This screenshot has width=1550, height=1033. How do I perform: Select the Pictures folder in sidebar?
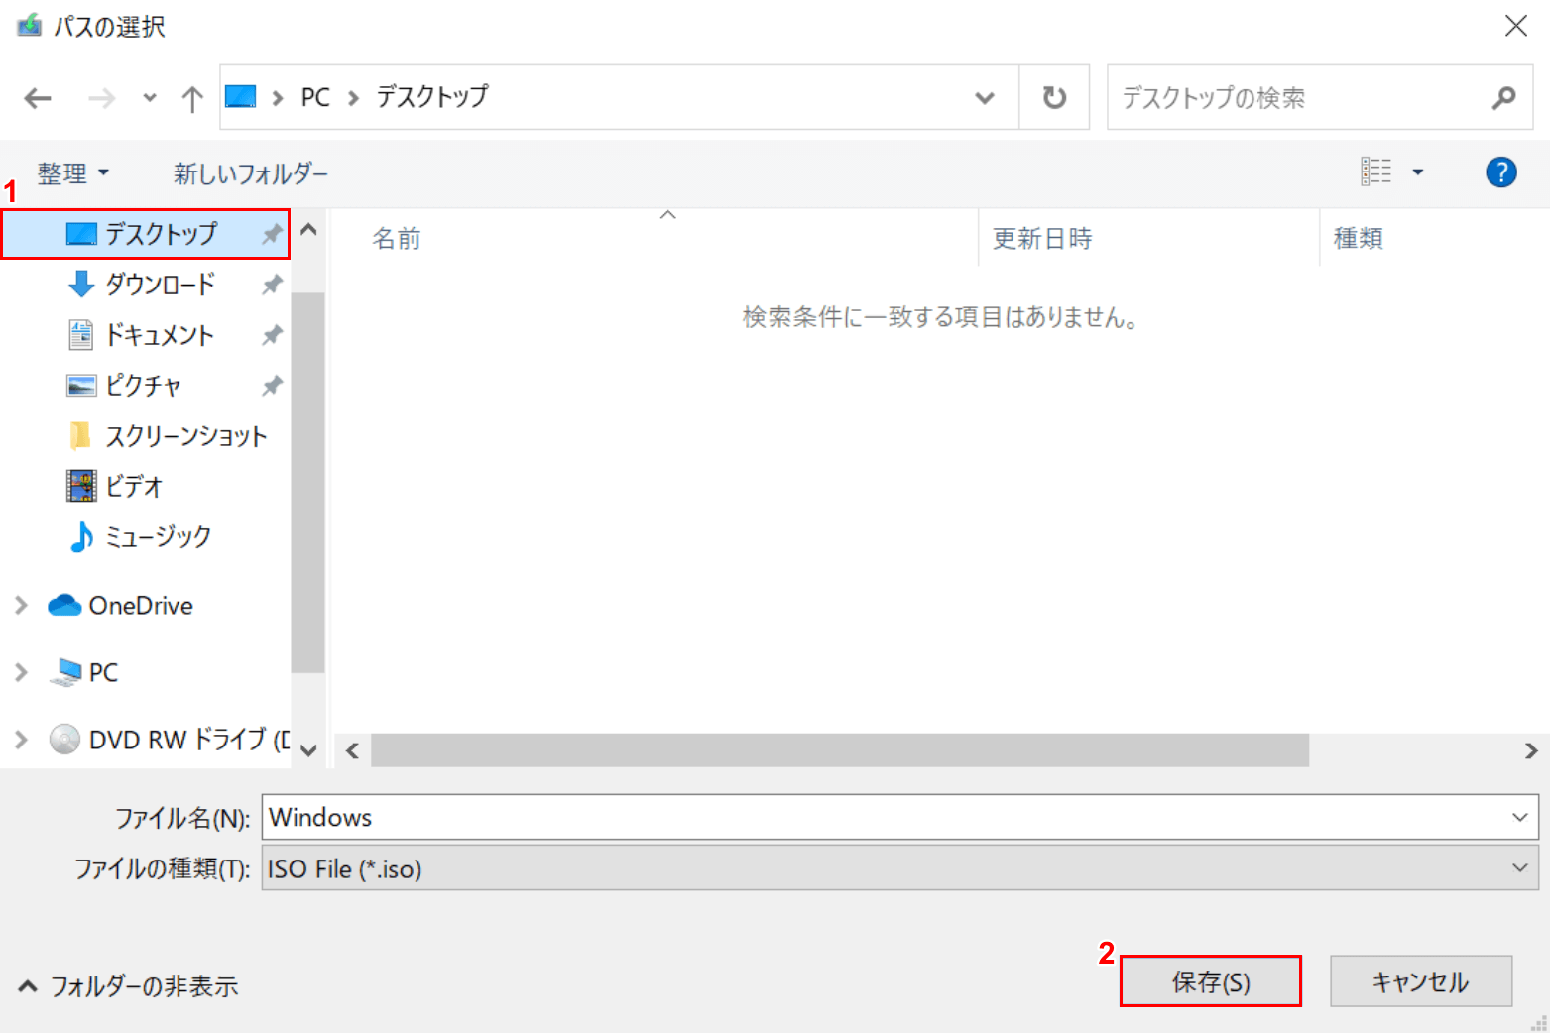pos(143,386)
